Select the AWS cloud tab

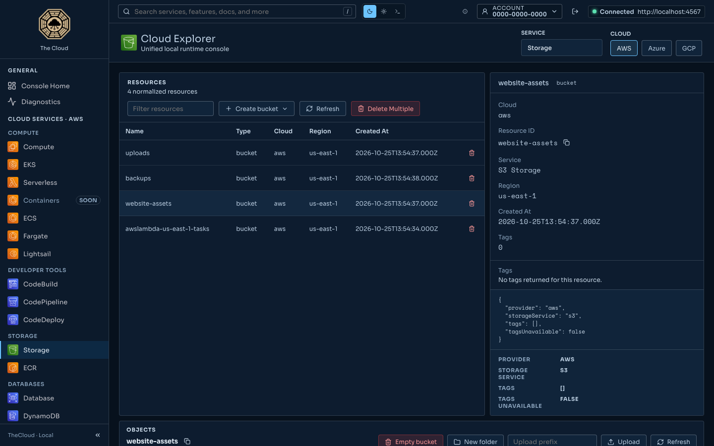coord(624,48)
